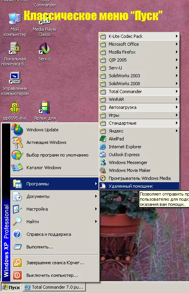The height and width of the screenshot is (293, 189).
Task: Open Управление компьютером desktop shortcut
Action: pos(15,78)
